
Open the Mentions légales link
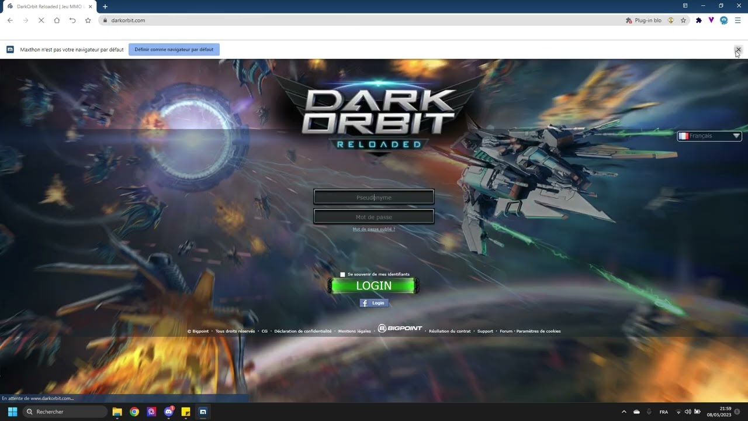tap(355, 331)
